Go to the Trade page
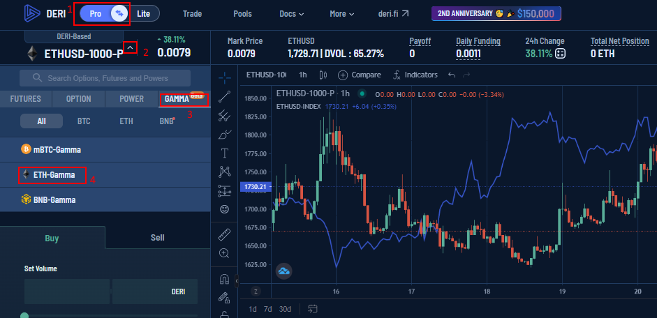The image size is (657, 318). coord(192,14)
